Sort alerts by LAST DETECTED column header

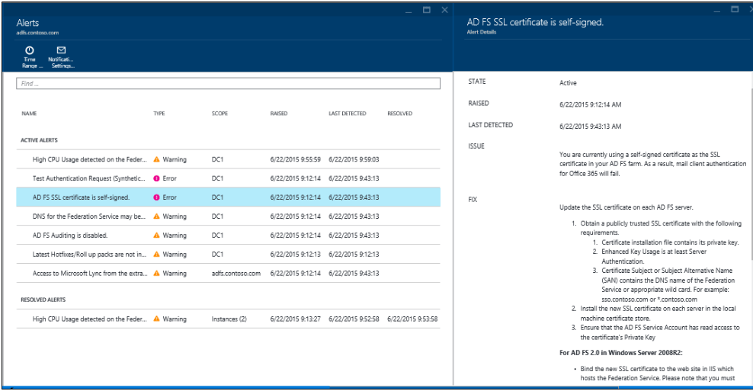(x=347, y=114)
